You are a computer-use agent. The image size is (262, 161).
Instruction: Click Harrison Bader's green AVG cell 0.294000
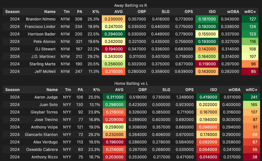(114, 34)
